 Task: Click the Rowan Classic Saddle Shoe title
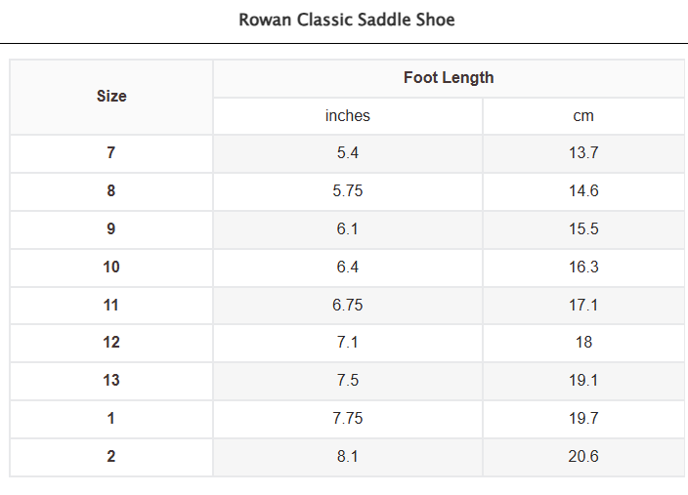click(x=347, y=20)
